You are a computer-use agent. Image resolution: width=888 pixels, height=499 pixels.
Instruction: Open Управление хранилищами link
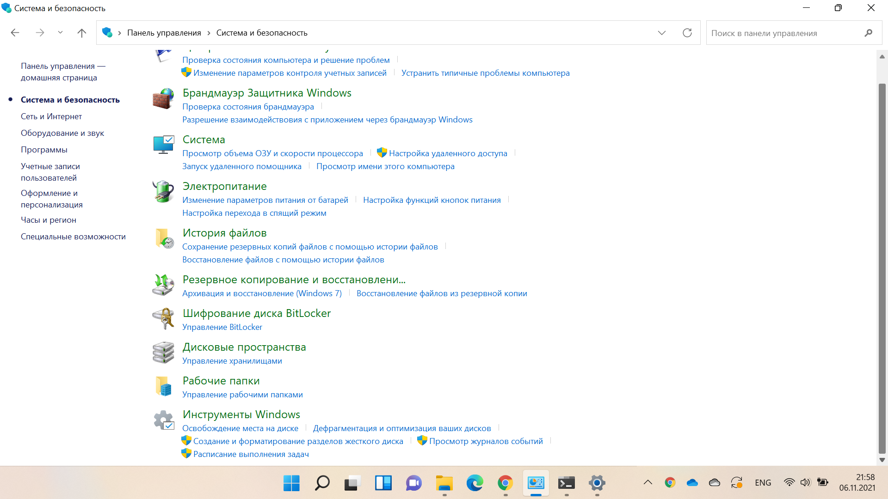232,361
